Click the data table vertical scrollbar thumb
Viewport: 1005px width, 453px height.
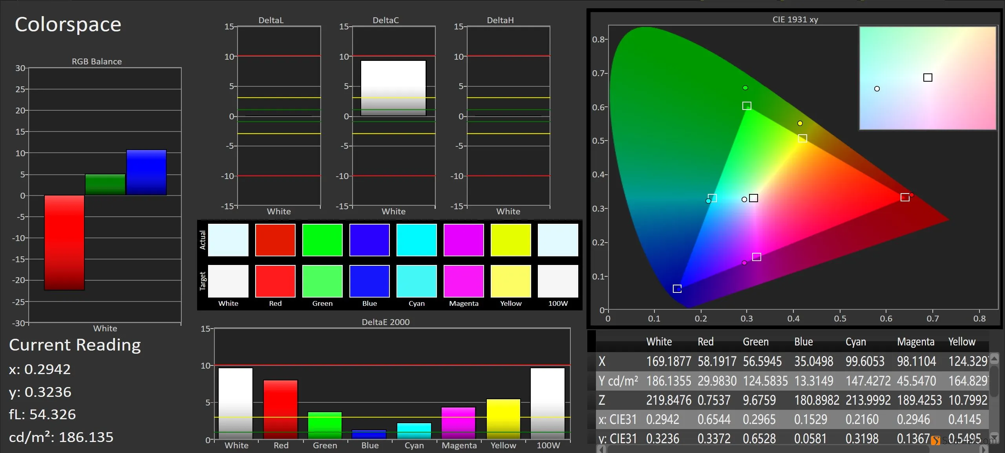click(x=994, y=381)
